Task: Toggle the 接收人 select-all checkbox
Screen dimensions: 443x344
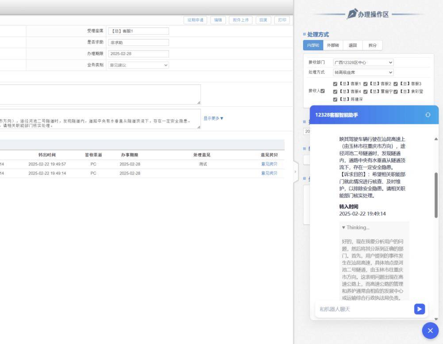Action: coord(323,91)
